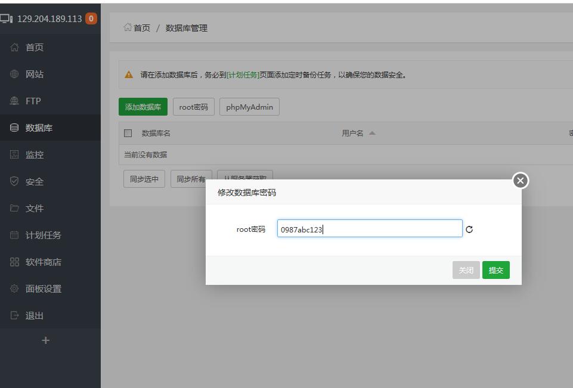Image resolution: width=573 pixels, height=388 pixels.
Task: Toggle the select-all checkbox in table header
Action: point(128,134)
